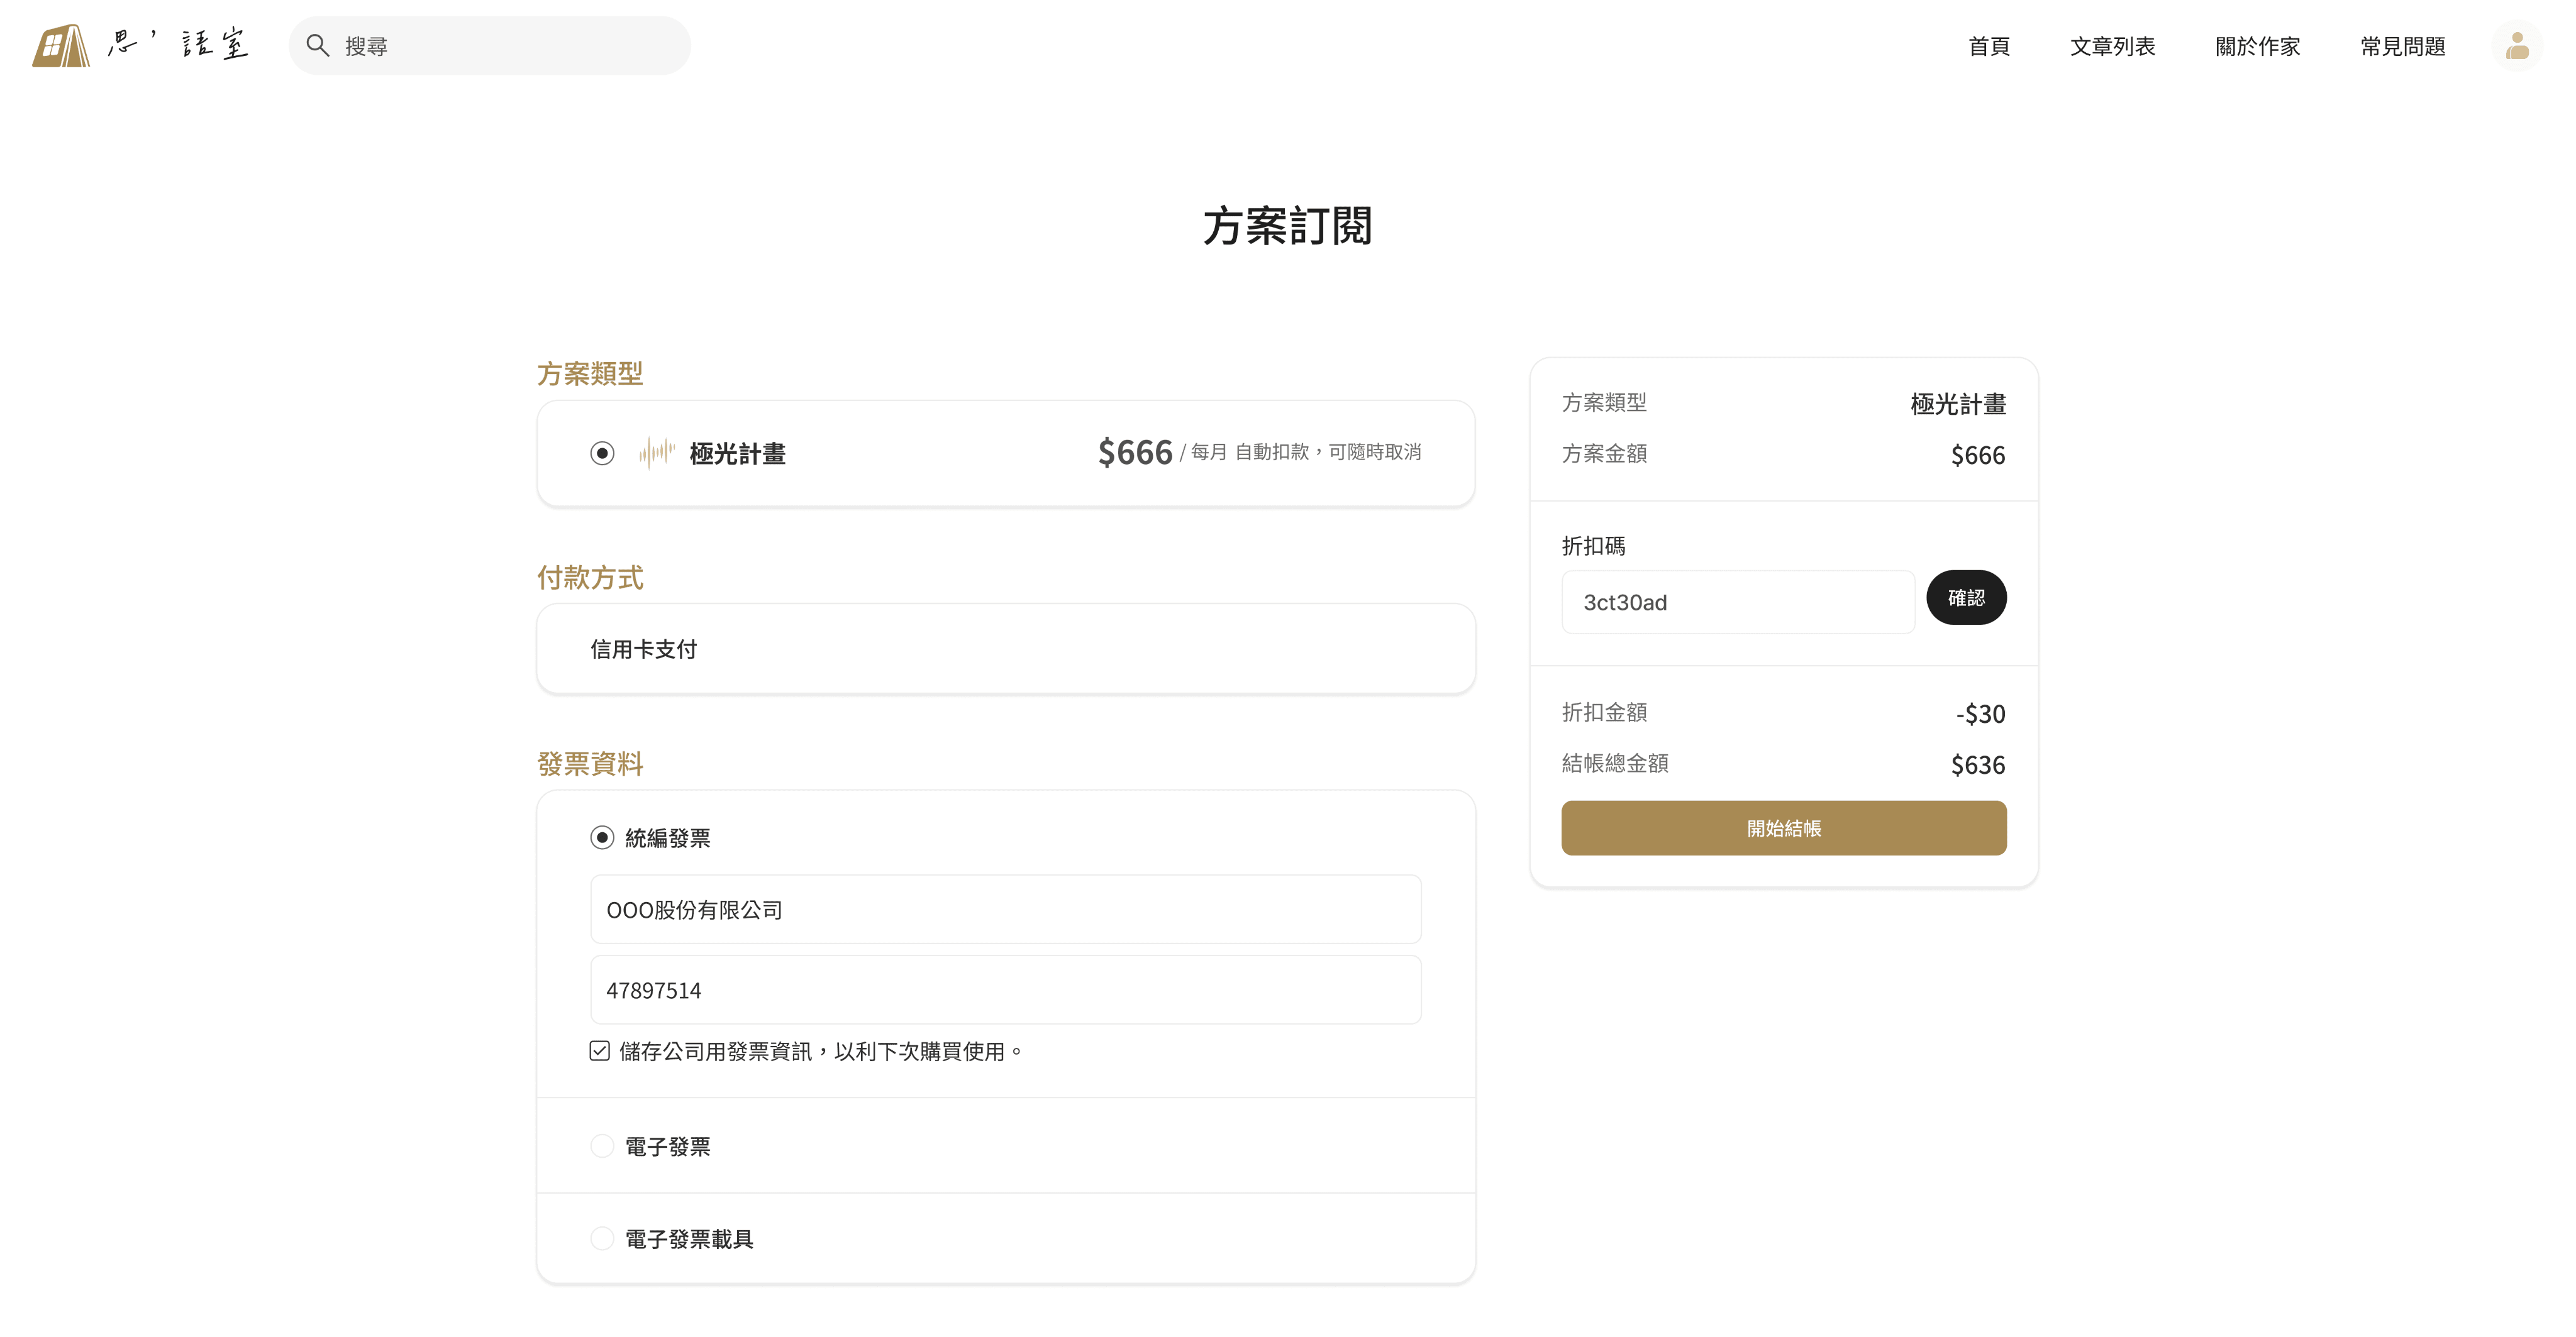This screenshot has height=1337, width=2576.
Task: Click the 確認 discount confirm button
Action: [x=1966, y=597]
